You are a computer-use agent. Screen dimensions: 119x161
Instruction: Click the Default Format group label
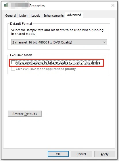[21, 24]
